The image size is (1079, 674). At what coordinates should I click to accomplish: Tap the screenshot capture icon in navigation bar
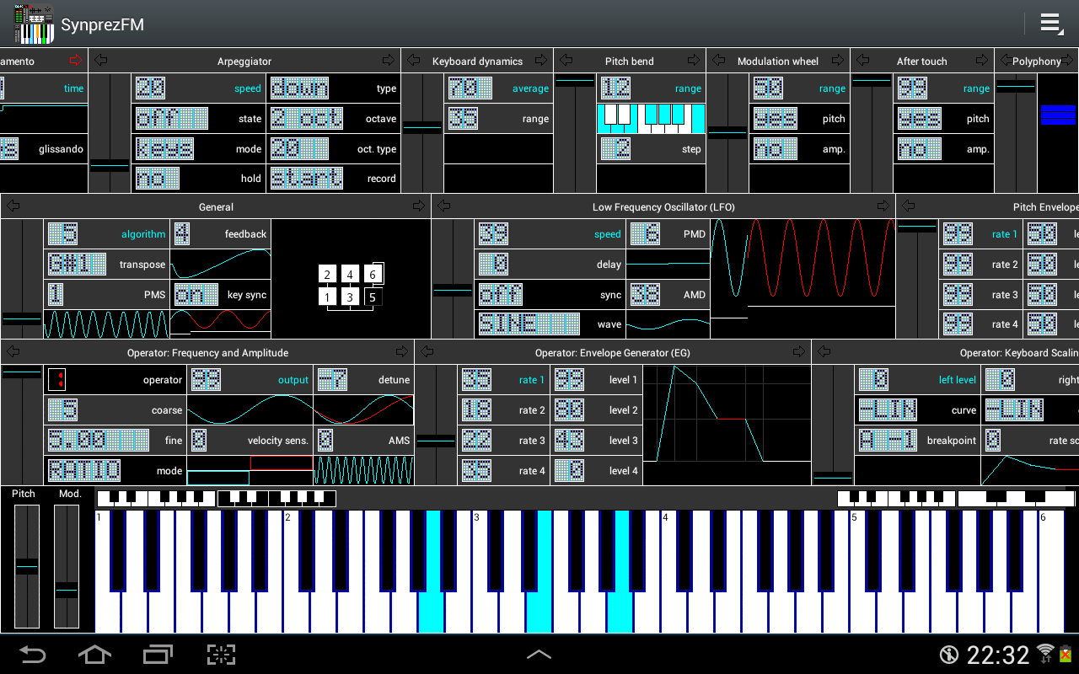[x=221, y=655]
